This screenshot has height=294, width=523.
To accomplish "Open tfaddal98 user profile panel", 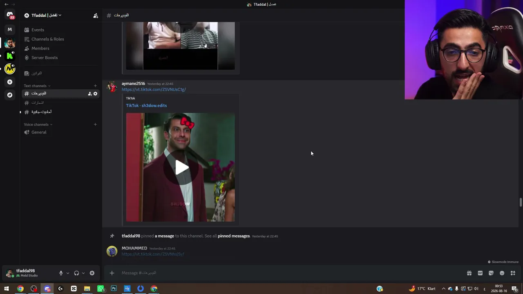I will (x=27, y=273).
